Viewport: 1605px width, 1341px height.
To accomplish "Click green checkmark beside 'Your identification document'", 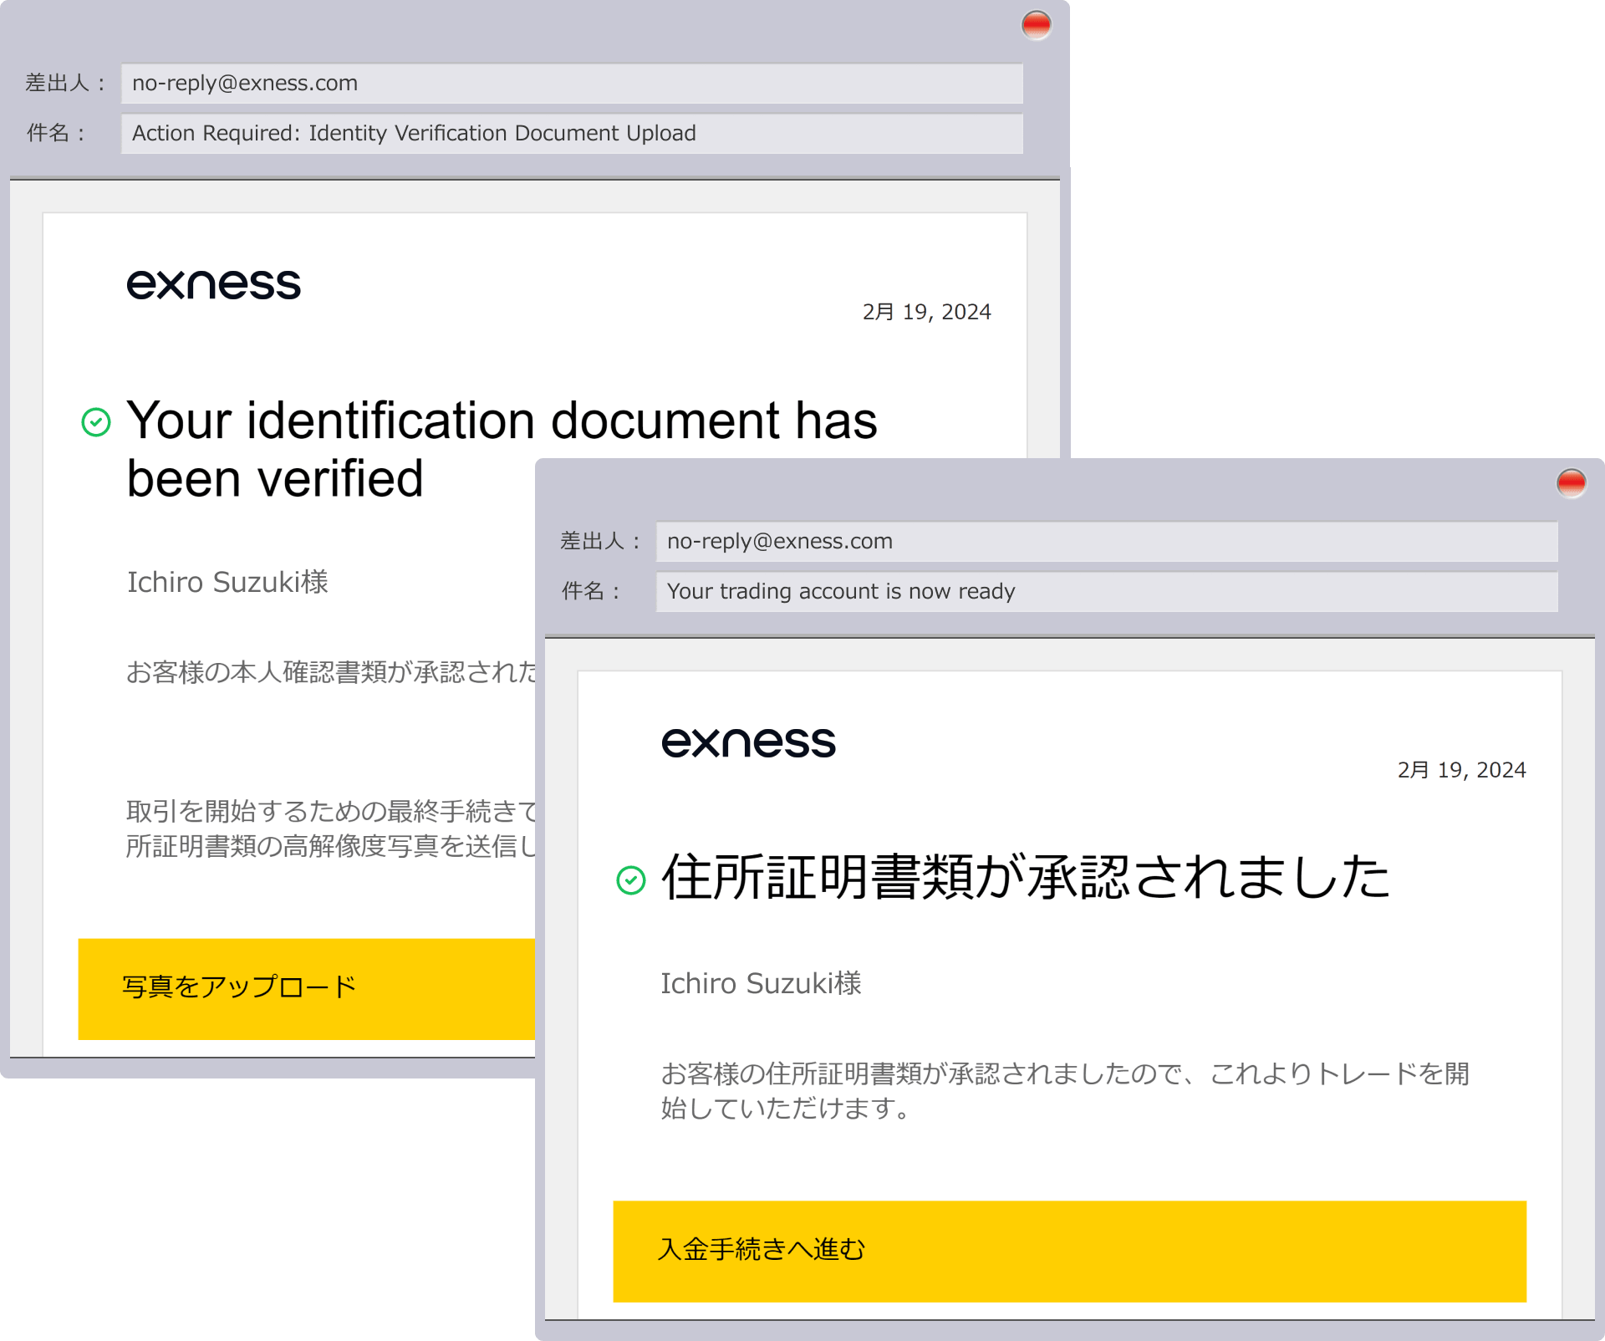I will point(96,422).
